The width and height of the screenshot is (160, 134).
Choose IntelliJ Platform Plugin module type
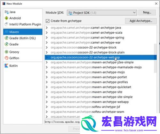point(23,24)
